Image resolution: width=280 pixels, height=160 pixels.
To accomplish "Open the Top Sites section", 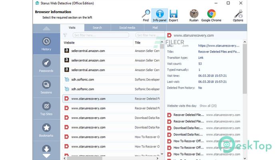I will (x=46, y=108).
